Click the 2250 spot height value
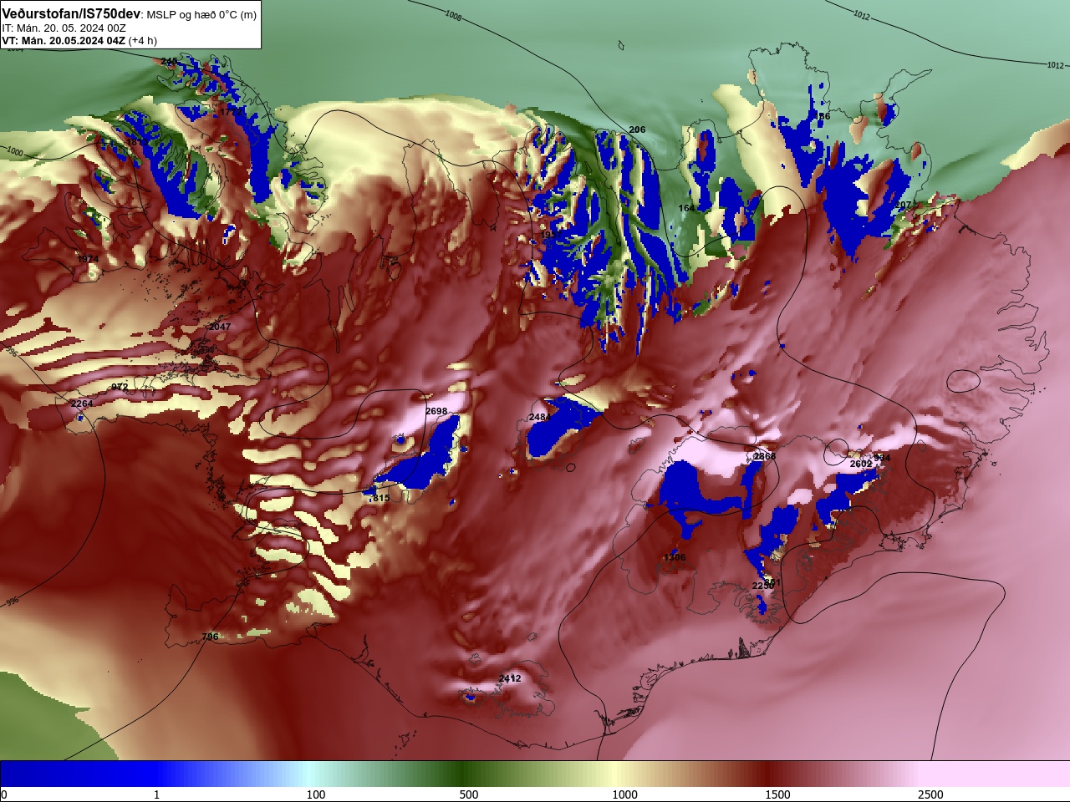Viewport: 1070px width, 802px height. click(762, 586)
